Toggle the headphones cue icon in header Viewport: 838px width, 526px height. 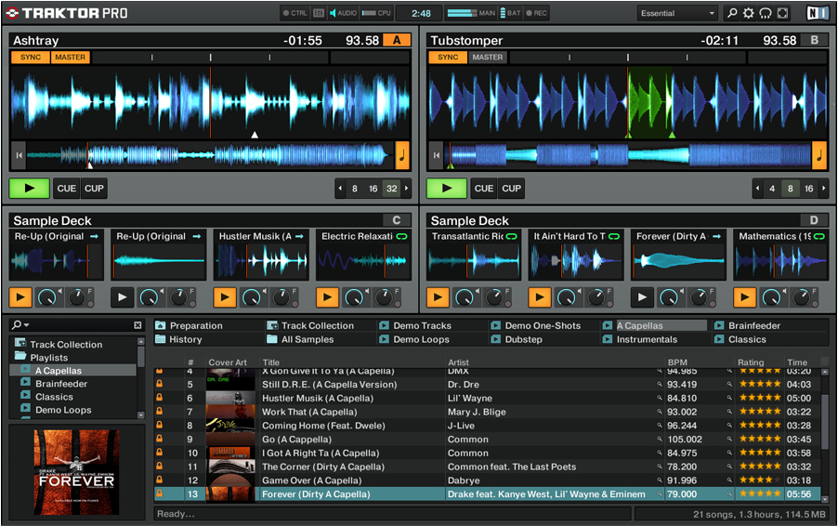766,13
